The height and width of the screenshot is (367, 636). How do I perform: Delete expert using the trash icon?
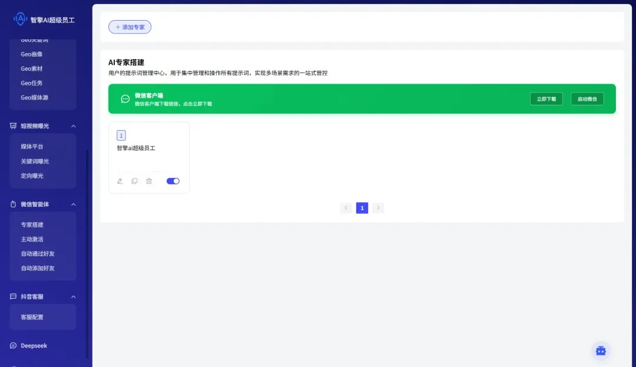[x=149, y=181]
